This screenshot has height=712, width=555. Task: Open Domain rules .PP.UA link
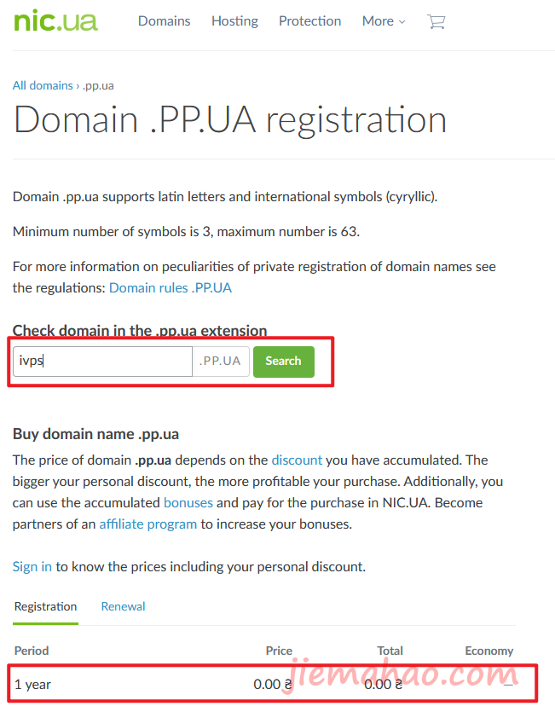point(171,288)
